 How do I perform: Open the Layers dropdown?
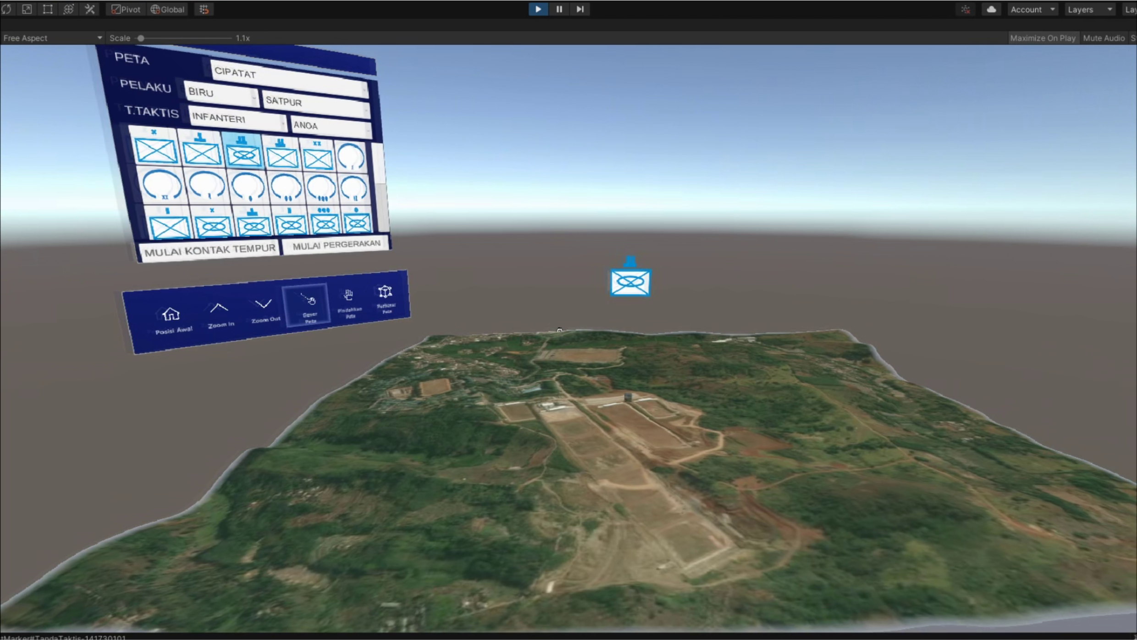coord(1089,9)
